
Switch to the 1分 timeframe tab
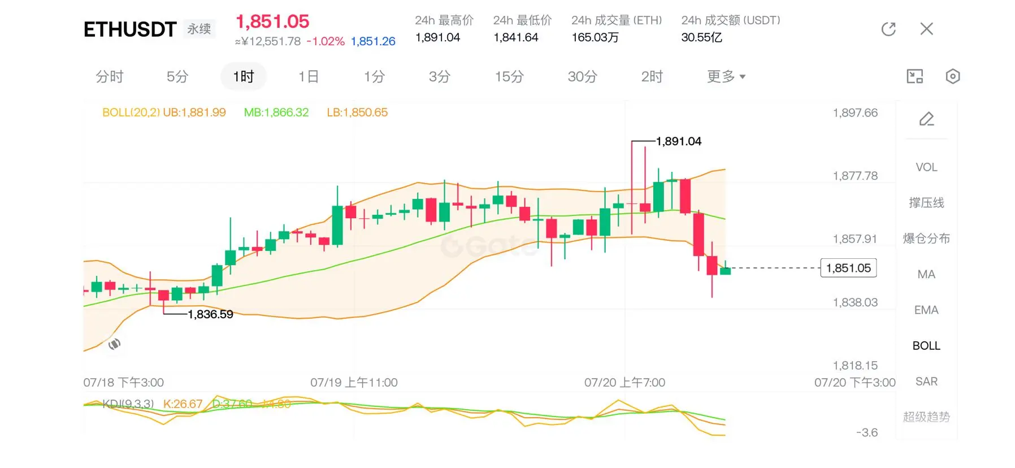coord(374,76)
